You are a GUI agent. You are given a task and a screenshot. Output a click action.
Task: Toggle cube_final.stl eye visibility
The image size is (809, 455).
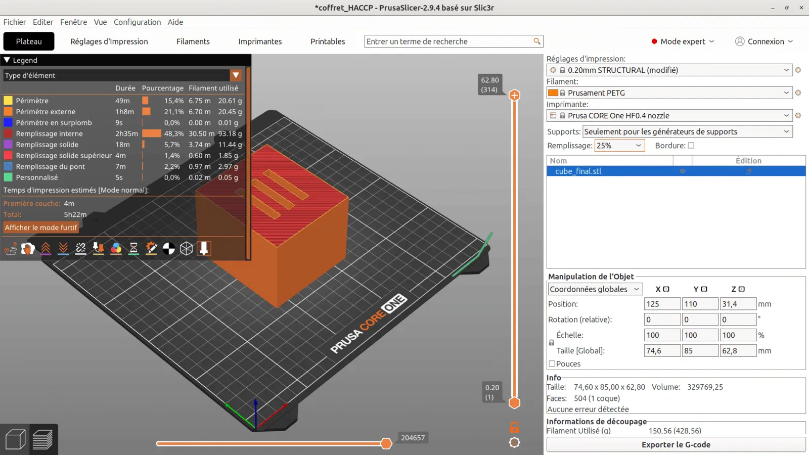click(x=683, y=171)
